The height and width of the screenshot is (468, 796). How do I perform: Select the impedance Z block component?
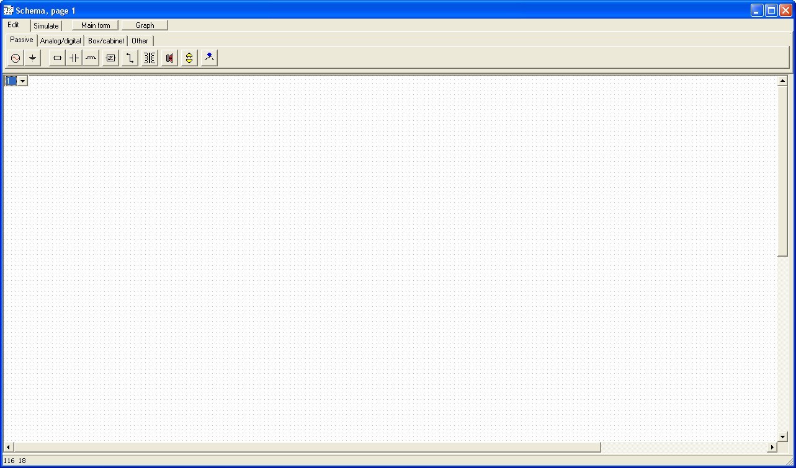(110, 58)
